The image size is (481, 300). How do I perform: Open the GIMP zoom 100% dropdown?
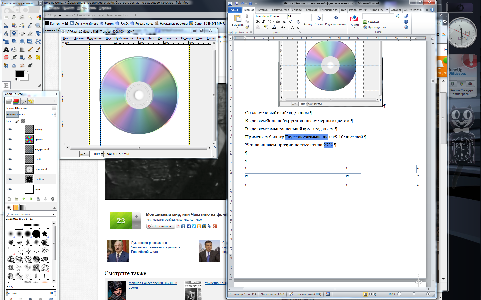[x=102, y=154]
